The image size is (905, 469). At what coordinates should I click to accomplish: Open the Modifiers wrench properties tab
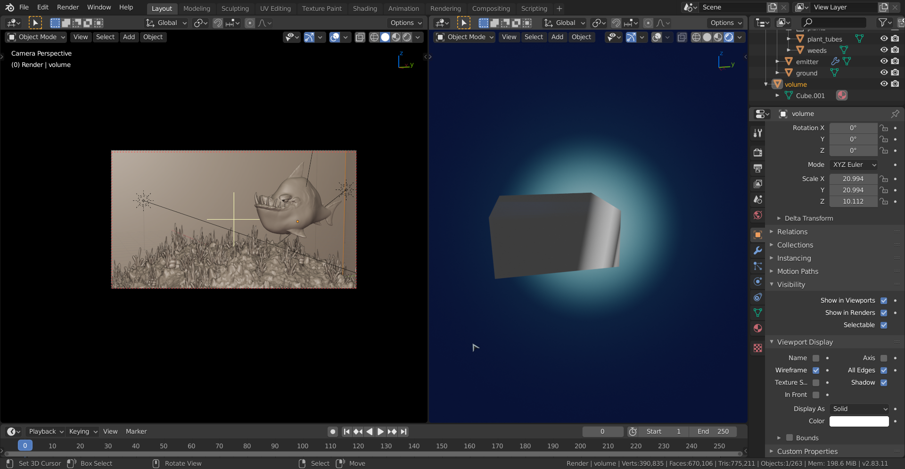pyautogui.click(x=757, y=250)
